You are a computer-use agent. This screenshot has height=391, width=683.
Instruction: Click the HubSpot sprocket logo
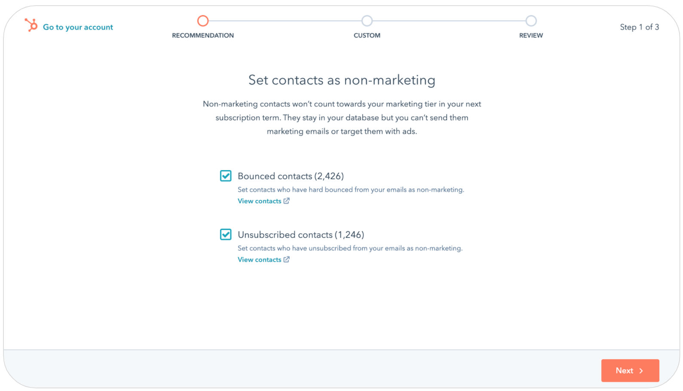pyautogui.click(x=31, y=25)
